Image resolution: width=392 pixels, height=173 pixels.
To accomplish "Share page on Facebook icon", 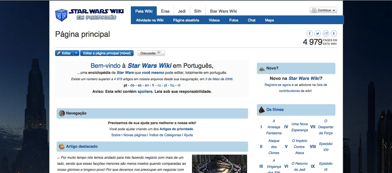I will pos(310,34).
